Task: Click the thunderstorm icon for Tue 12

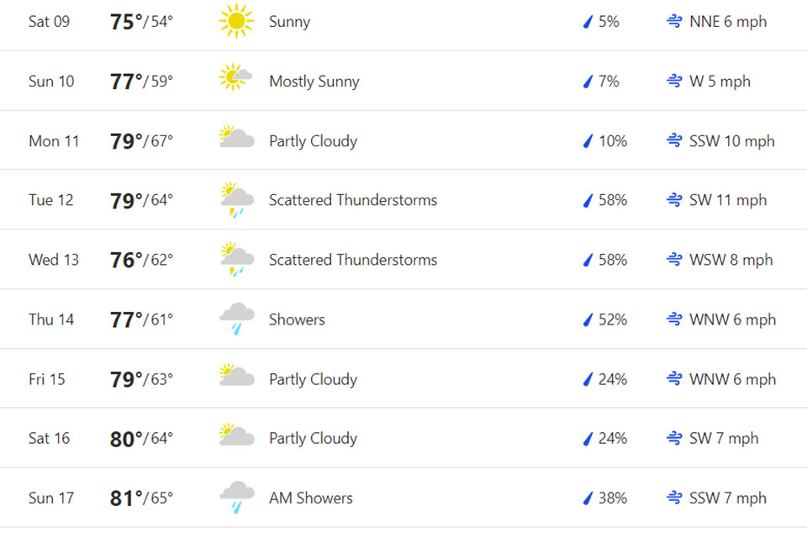Action: click(236, 200)
